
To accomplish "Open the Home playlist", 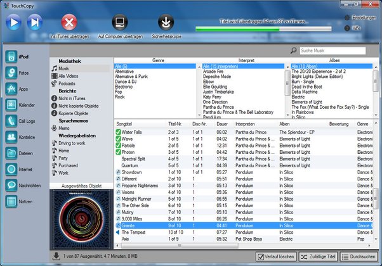I will 60,151.
